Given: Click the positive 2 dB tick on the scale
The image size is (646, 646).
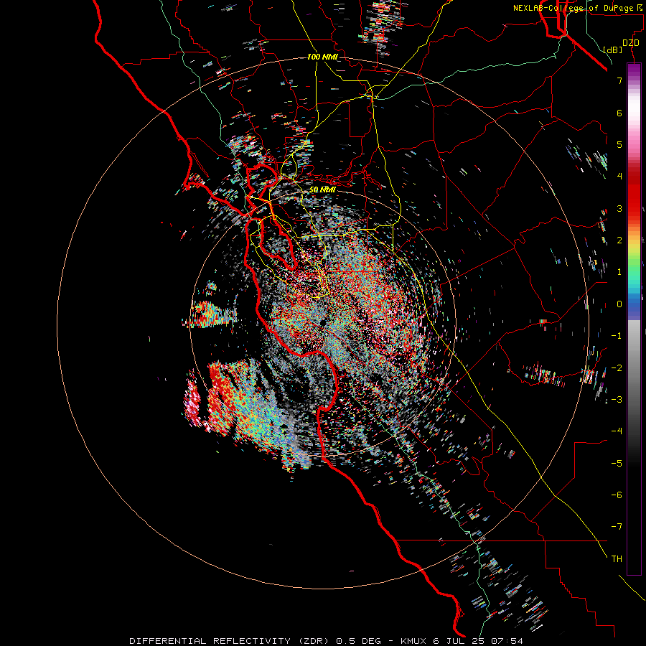Looking at the screenshot, I should [619, 240].
